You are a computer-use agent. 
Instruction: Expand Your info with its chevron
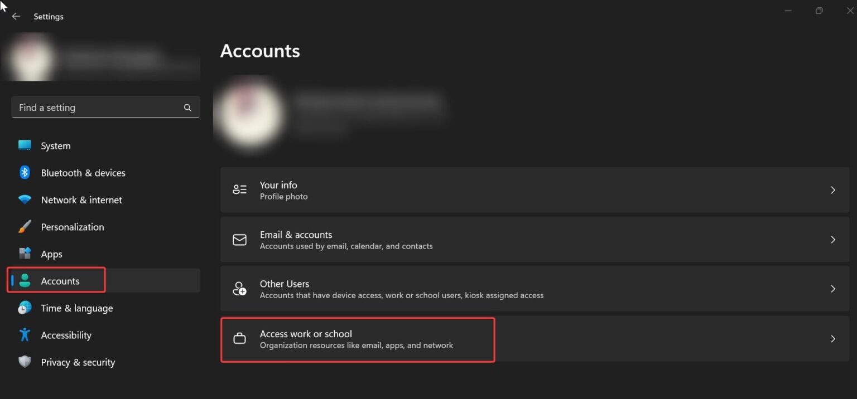tap(832, 190)
